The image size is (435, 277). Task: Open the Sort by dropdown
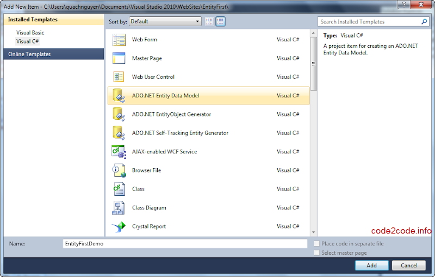165,22
